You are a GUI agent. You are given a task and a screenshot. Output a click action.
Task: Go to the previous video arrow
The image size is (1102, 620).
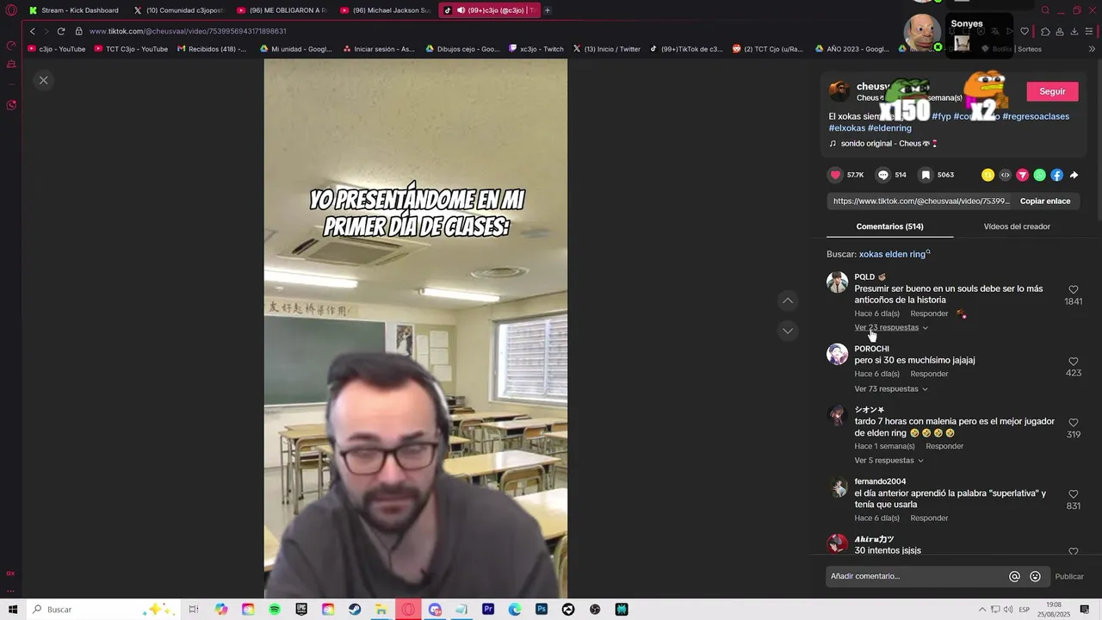pyautogui.click(x=787, y=301)
